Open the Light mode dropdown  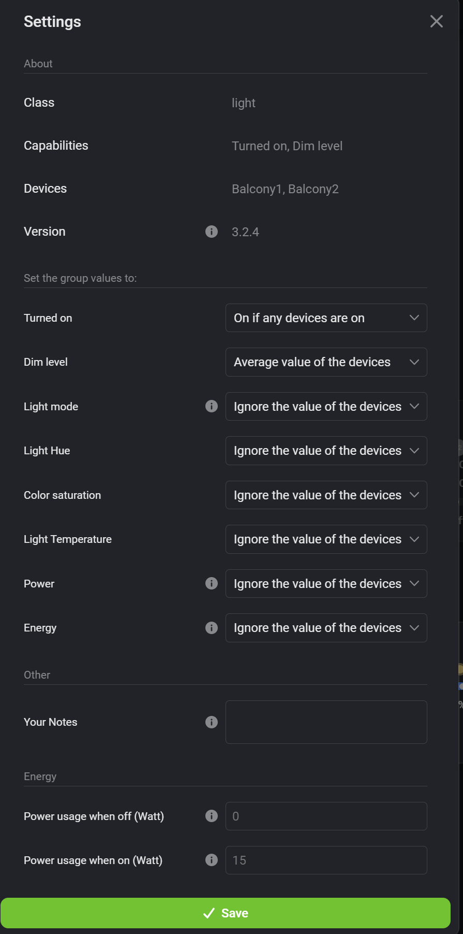326,407
